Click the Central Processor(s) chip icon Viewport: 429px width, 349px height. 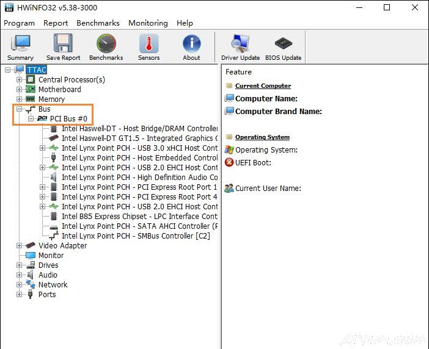click(31, 79)
